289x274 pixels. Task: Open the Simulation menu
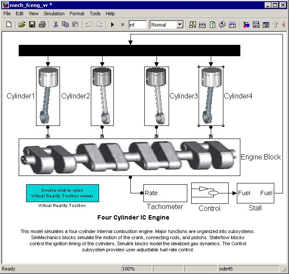[x=54, y=14]
